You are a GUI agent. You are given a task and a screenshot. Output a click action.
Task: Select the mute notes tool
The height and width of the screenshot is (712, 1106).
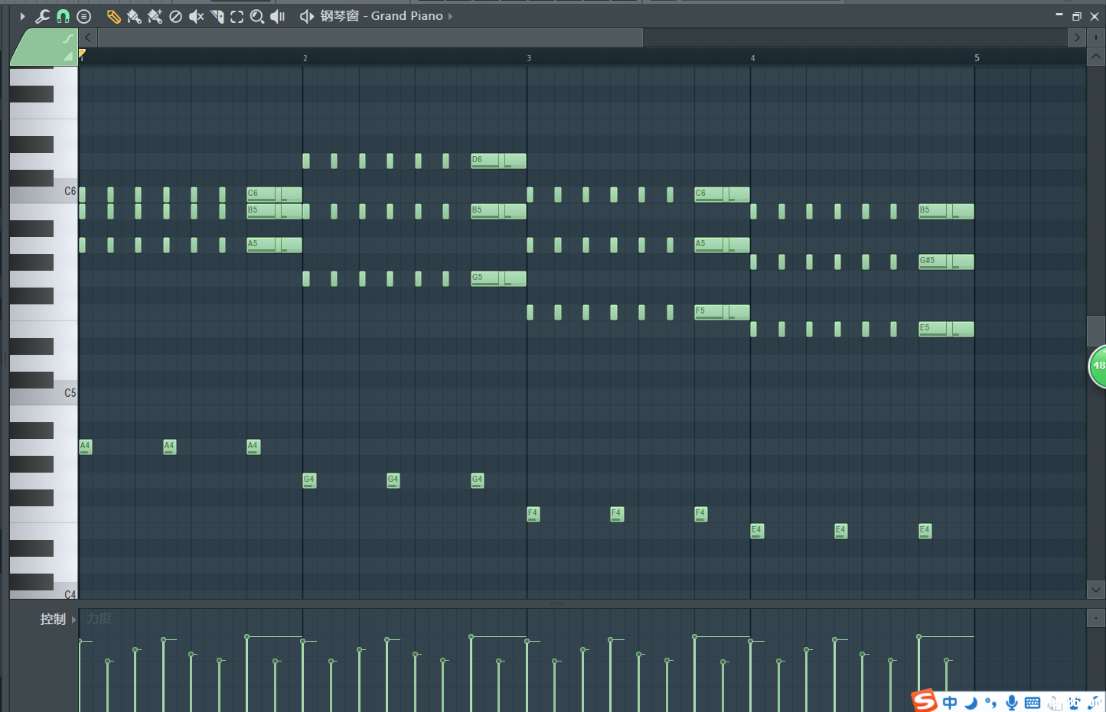(196, 16)
